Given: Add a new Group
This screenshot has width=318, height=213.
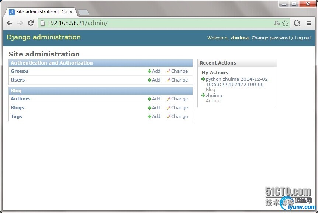Looking at the screenshot, I should (154, 71).
